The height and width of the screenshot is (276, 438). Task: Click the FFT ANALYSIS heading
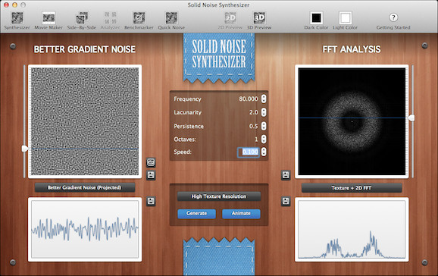click(x=352, y=49)
